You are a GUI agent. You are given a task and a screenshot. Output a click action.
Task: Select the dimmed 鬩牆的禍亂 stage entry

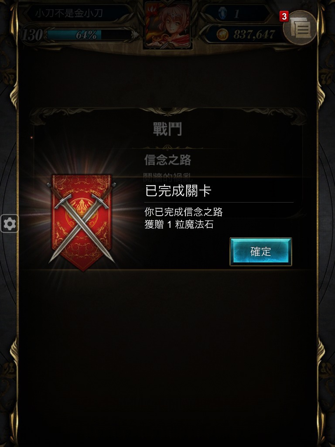[167, 177]
